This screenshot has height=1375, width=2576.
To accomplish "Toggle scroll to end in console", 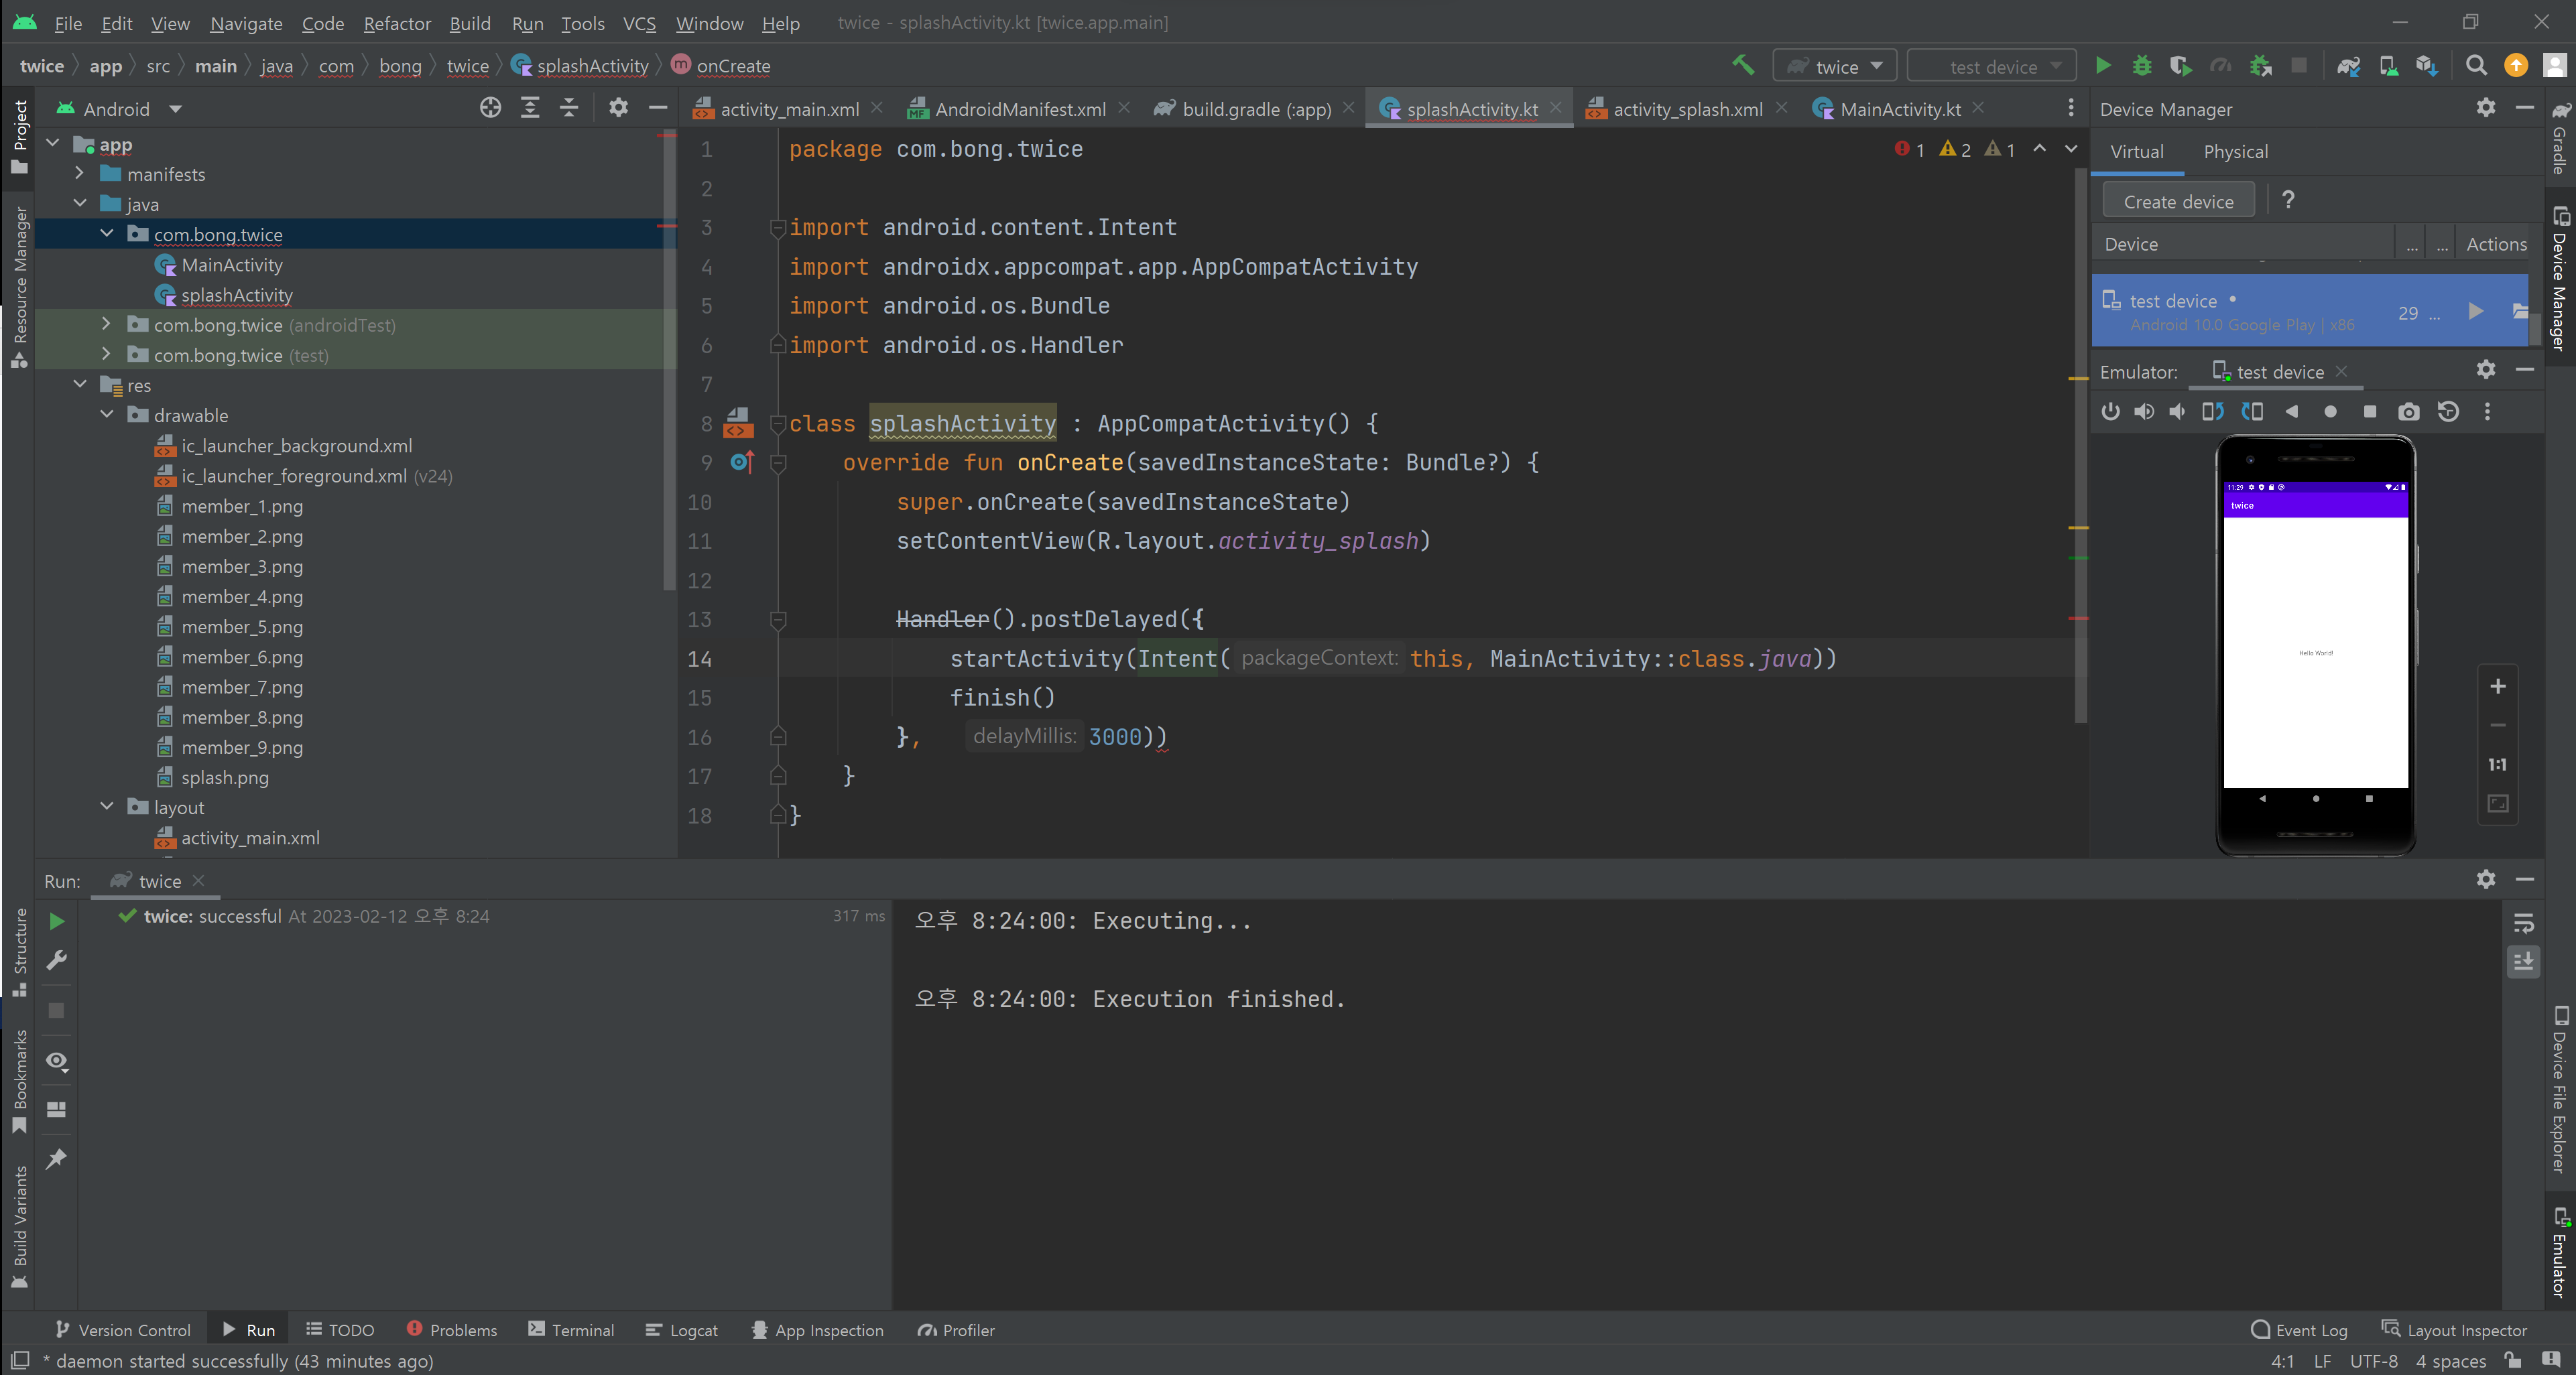I will (2524, 962).
